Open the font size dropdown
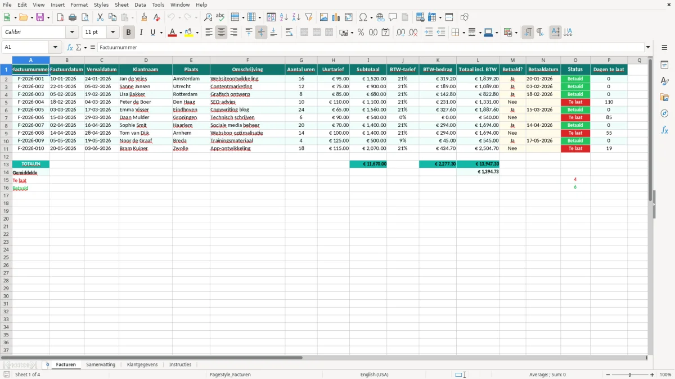This screenshot has height=379, width=675. pos(113,33)
